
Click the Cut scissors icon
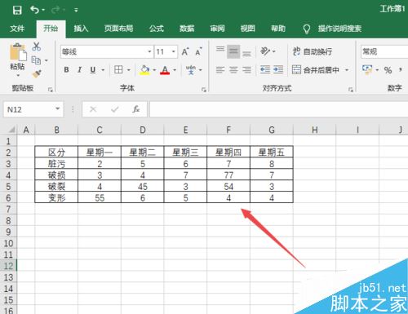[x=37, y=46]
